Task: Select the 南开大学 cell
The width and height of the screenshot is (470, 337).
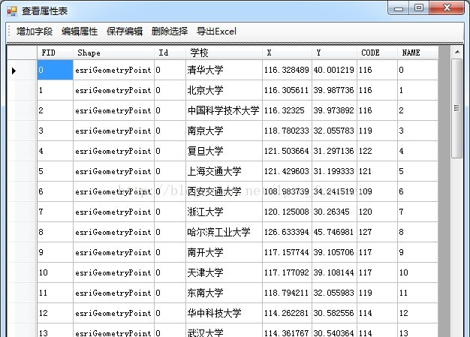Action: pyautogui.click(x=224, y=252)
